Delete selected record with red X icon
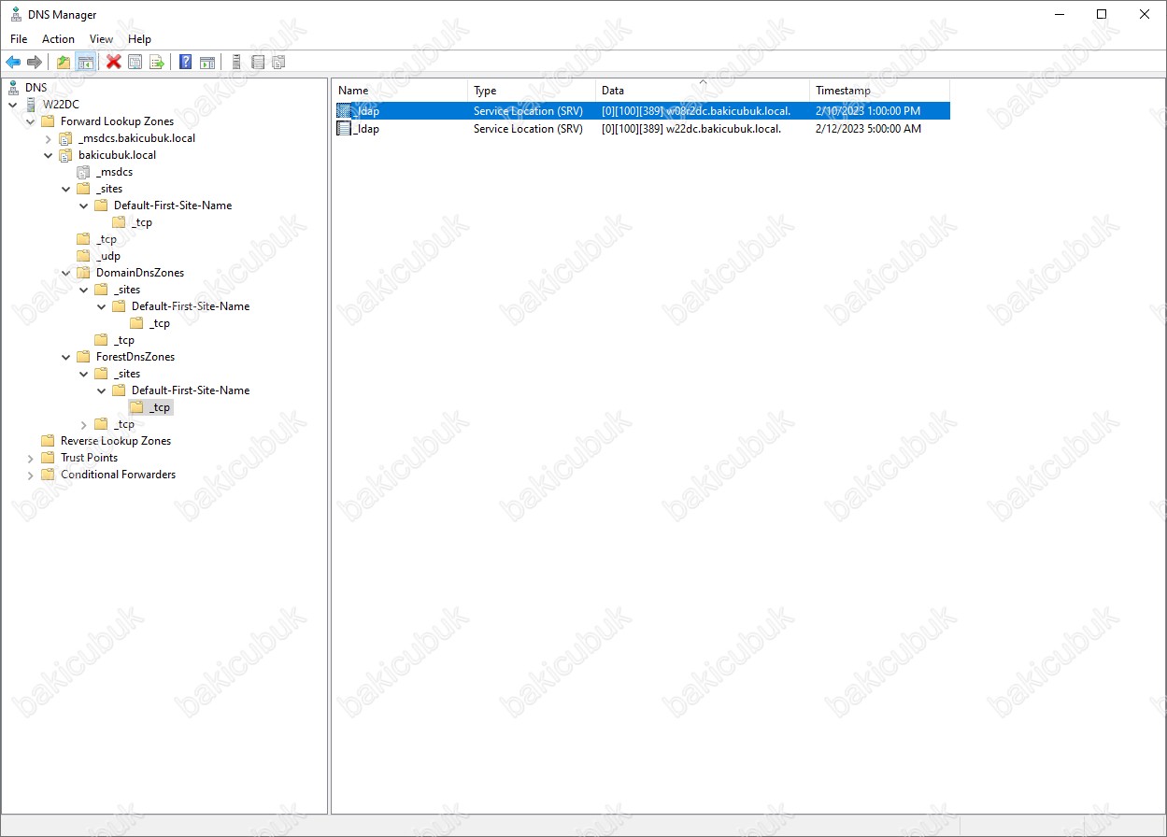Screen dimensions: 1167x837 pos(114,63)
